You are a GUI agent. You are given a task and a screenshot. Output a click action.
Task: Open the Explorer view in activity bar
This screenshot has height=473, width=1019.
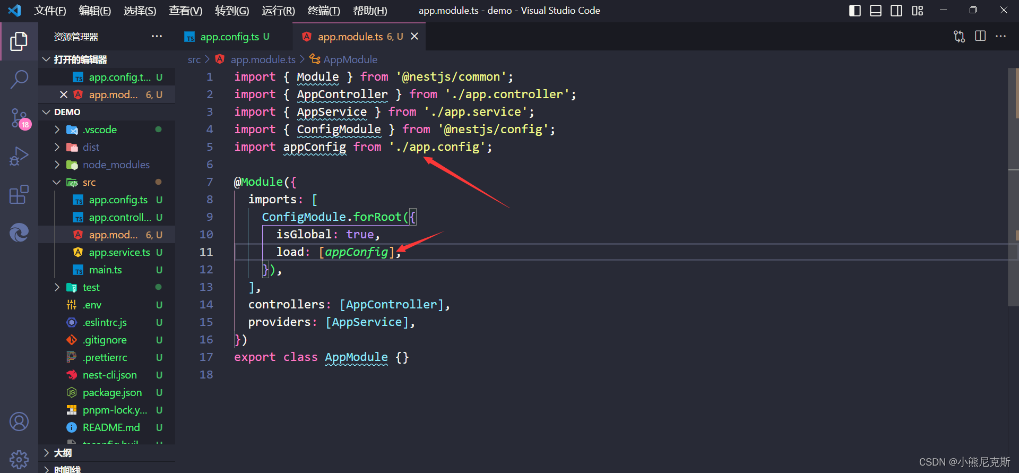[19, 41]
